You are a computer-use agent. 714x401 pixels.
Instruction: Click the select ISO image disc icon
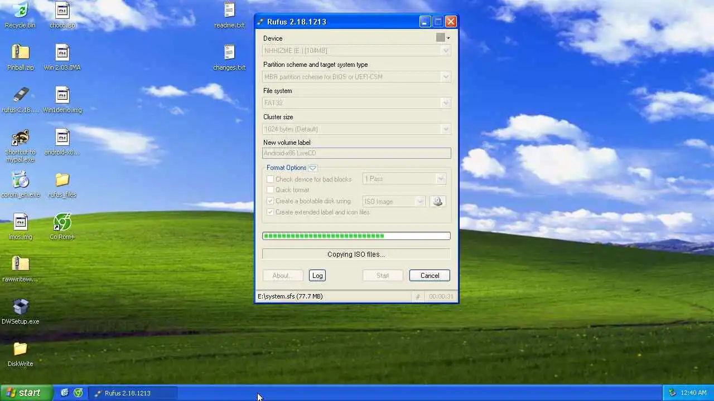click(x=438, y=202)
